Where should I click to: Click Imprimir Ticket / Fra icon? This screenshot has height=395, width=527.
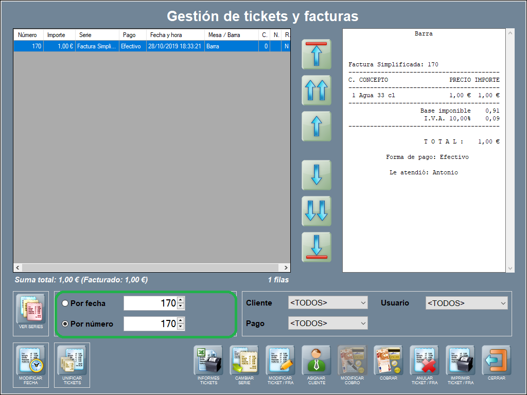tap(461, 361)
